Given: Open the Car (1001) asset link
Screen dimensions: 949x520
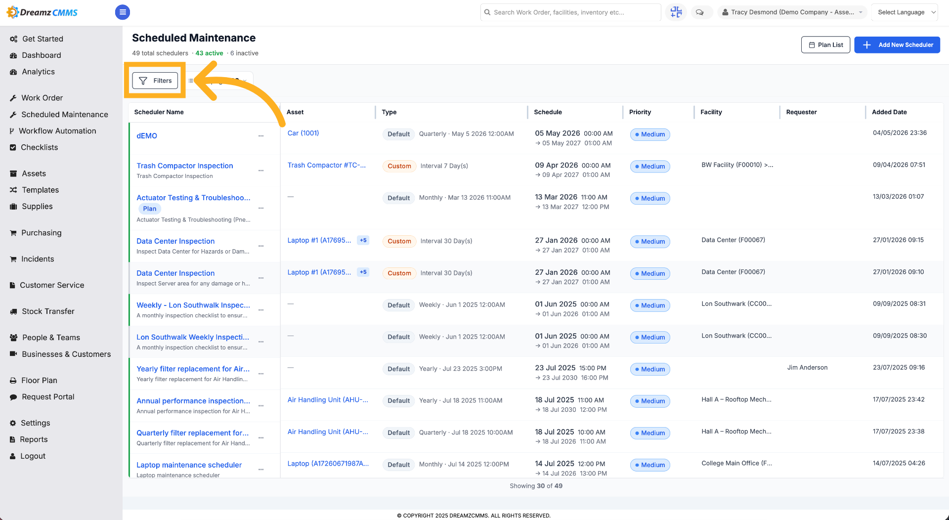Looking at the screenshot, I should (x=303, y=133).
